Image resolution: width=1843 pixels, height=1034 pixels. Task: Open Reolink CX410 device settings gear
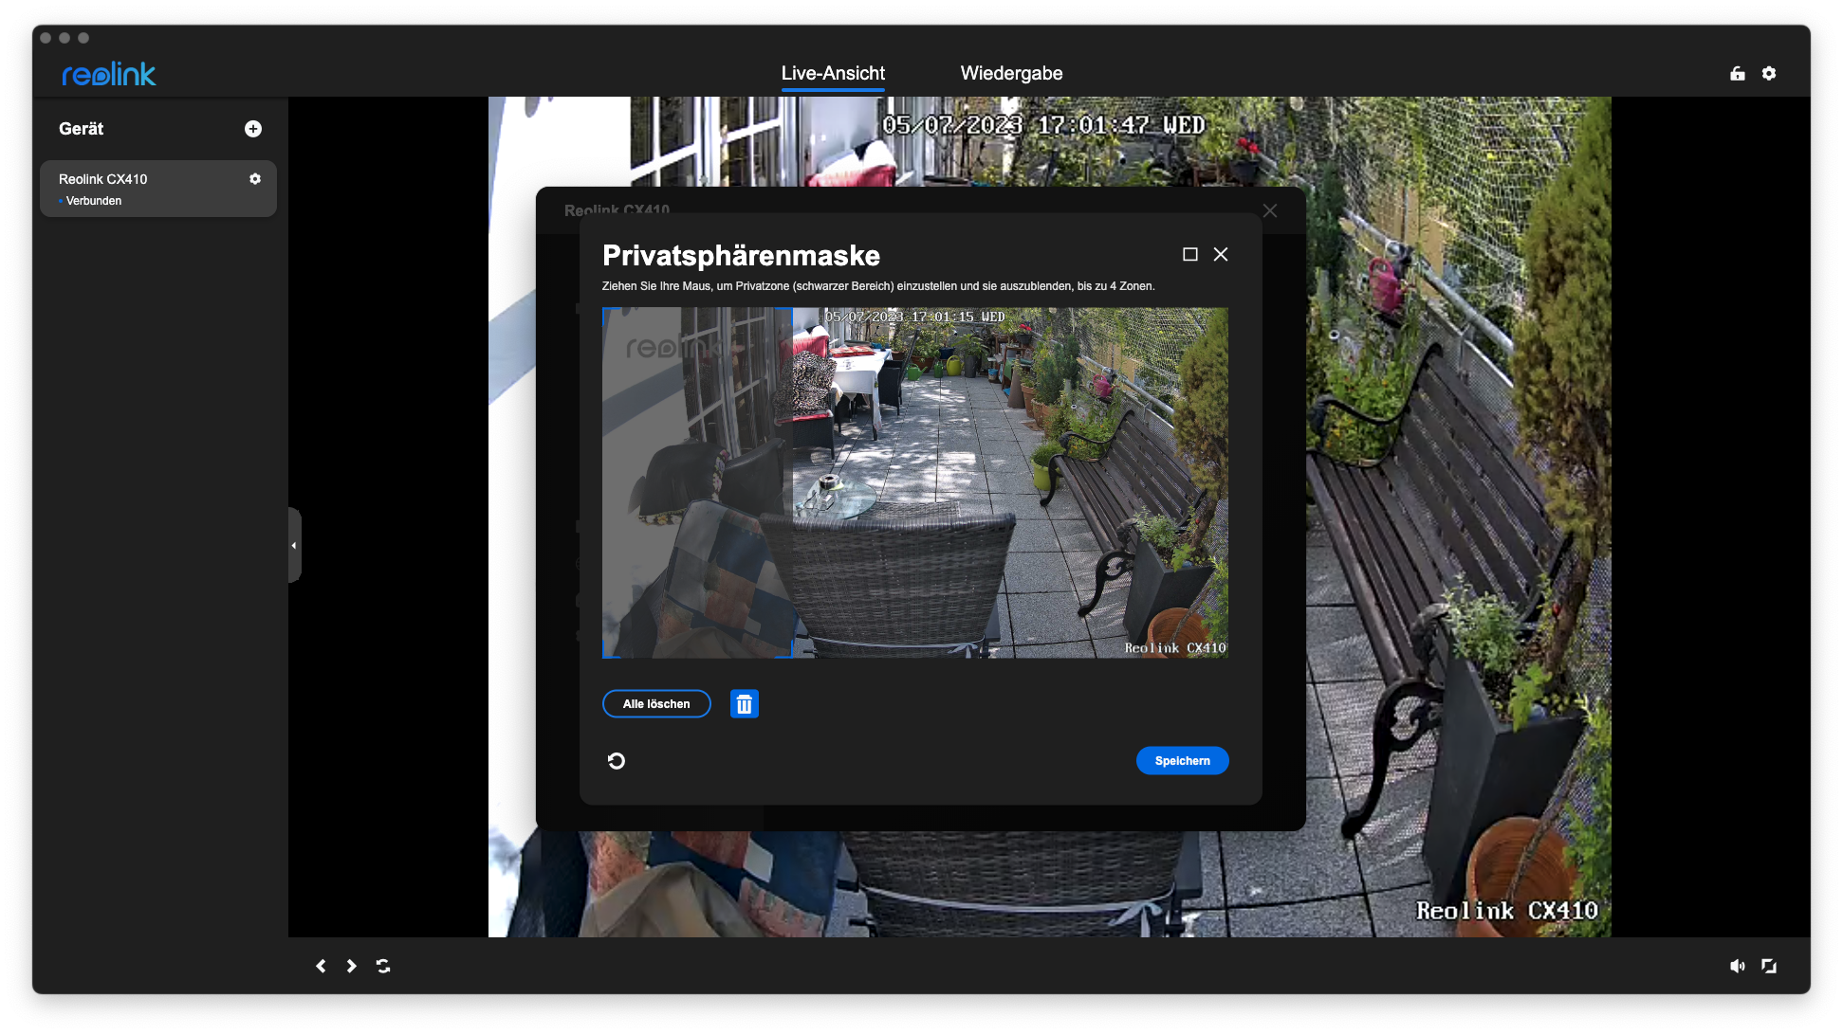coord(255,179)
